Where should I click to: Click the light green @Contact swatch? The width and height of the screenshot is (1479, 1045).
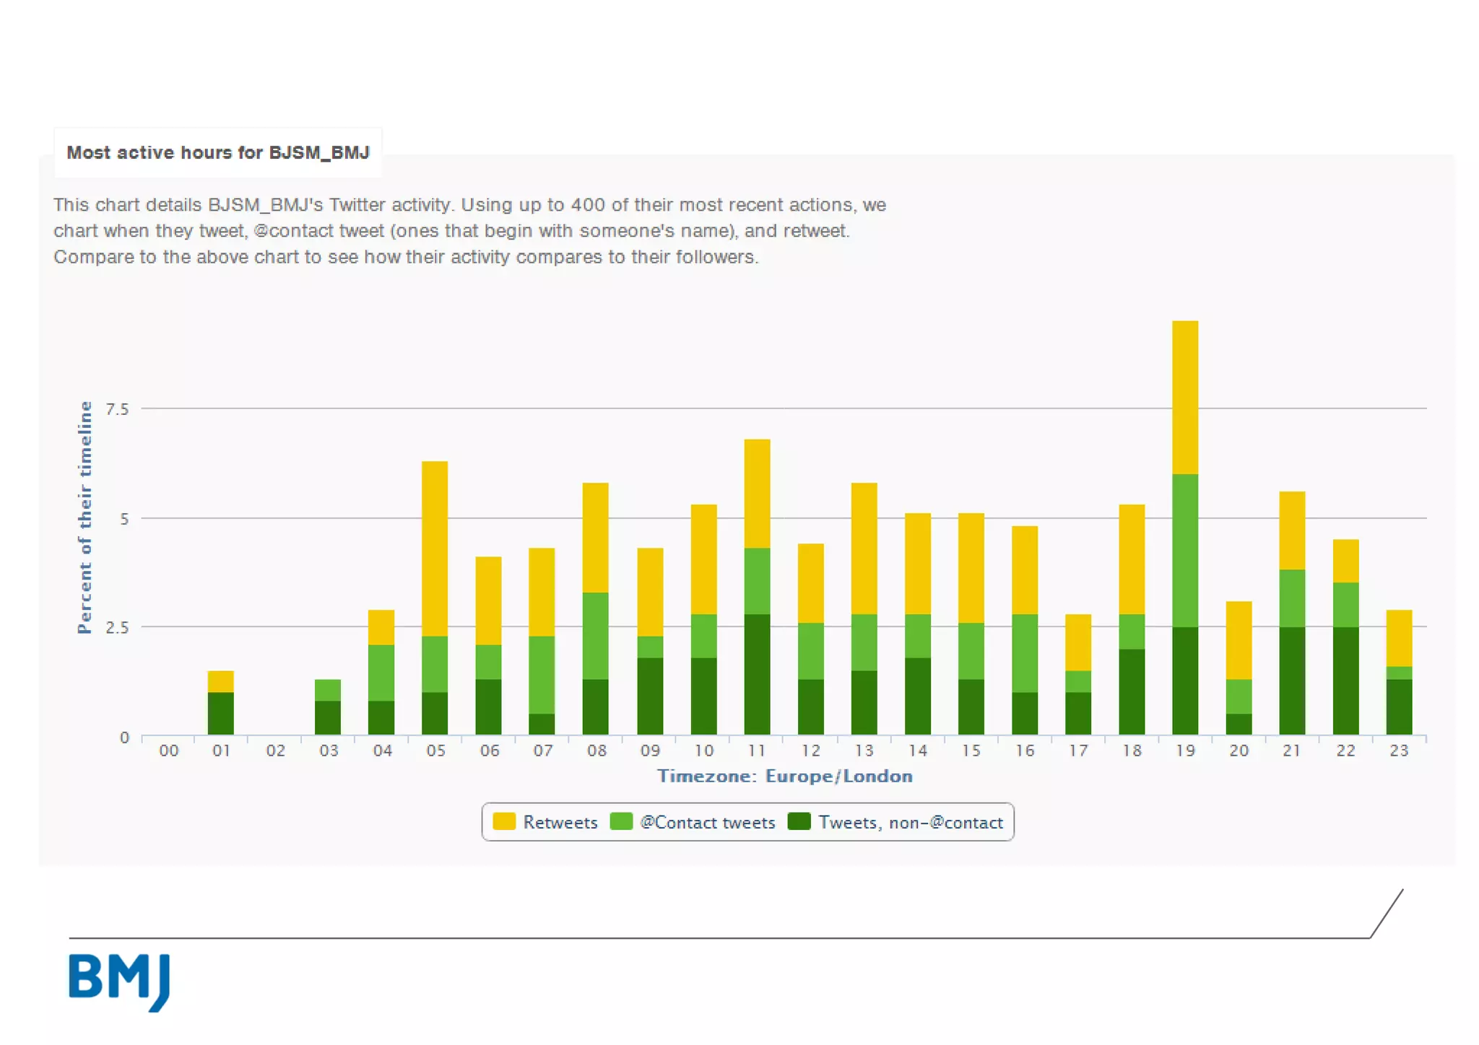pos(621,822)
